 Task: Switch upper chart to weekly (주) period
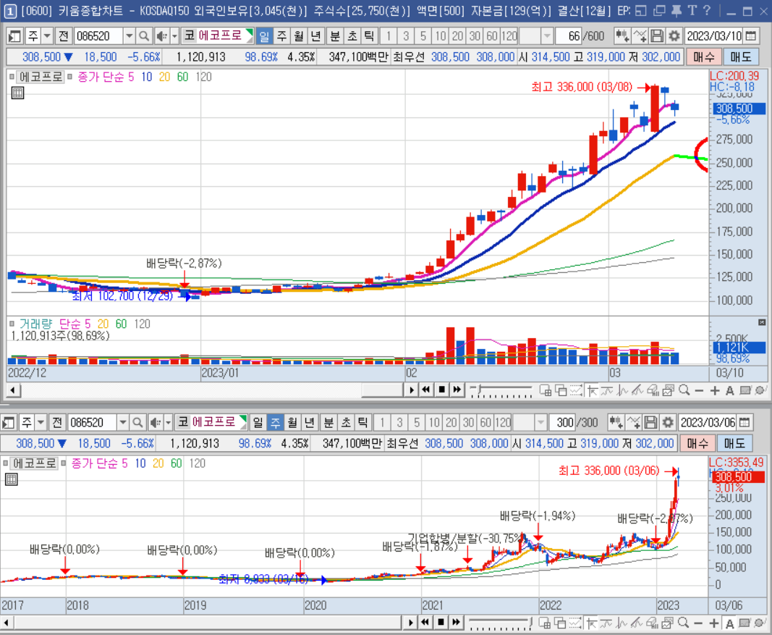pos(281,36)
